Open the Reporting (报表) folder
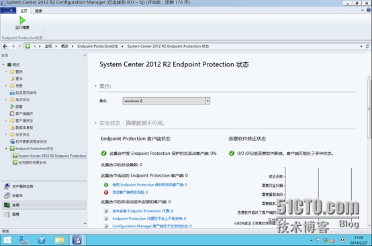Image resolution: width=372 pixels, height=246 pixels. tap(16, 86)
